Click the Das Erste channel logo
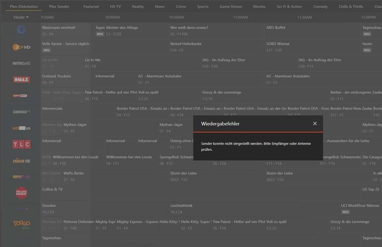The height and width of the screenshot is (247, 382). (x=21, y=30)
